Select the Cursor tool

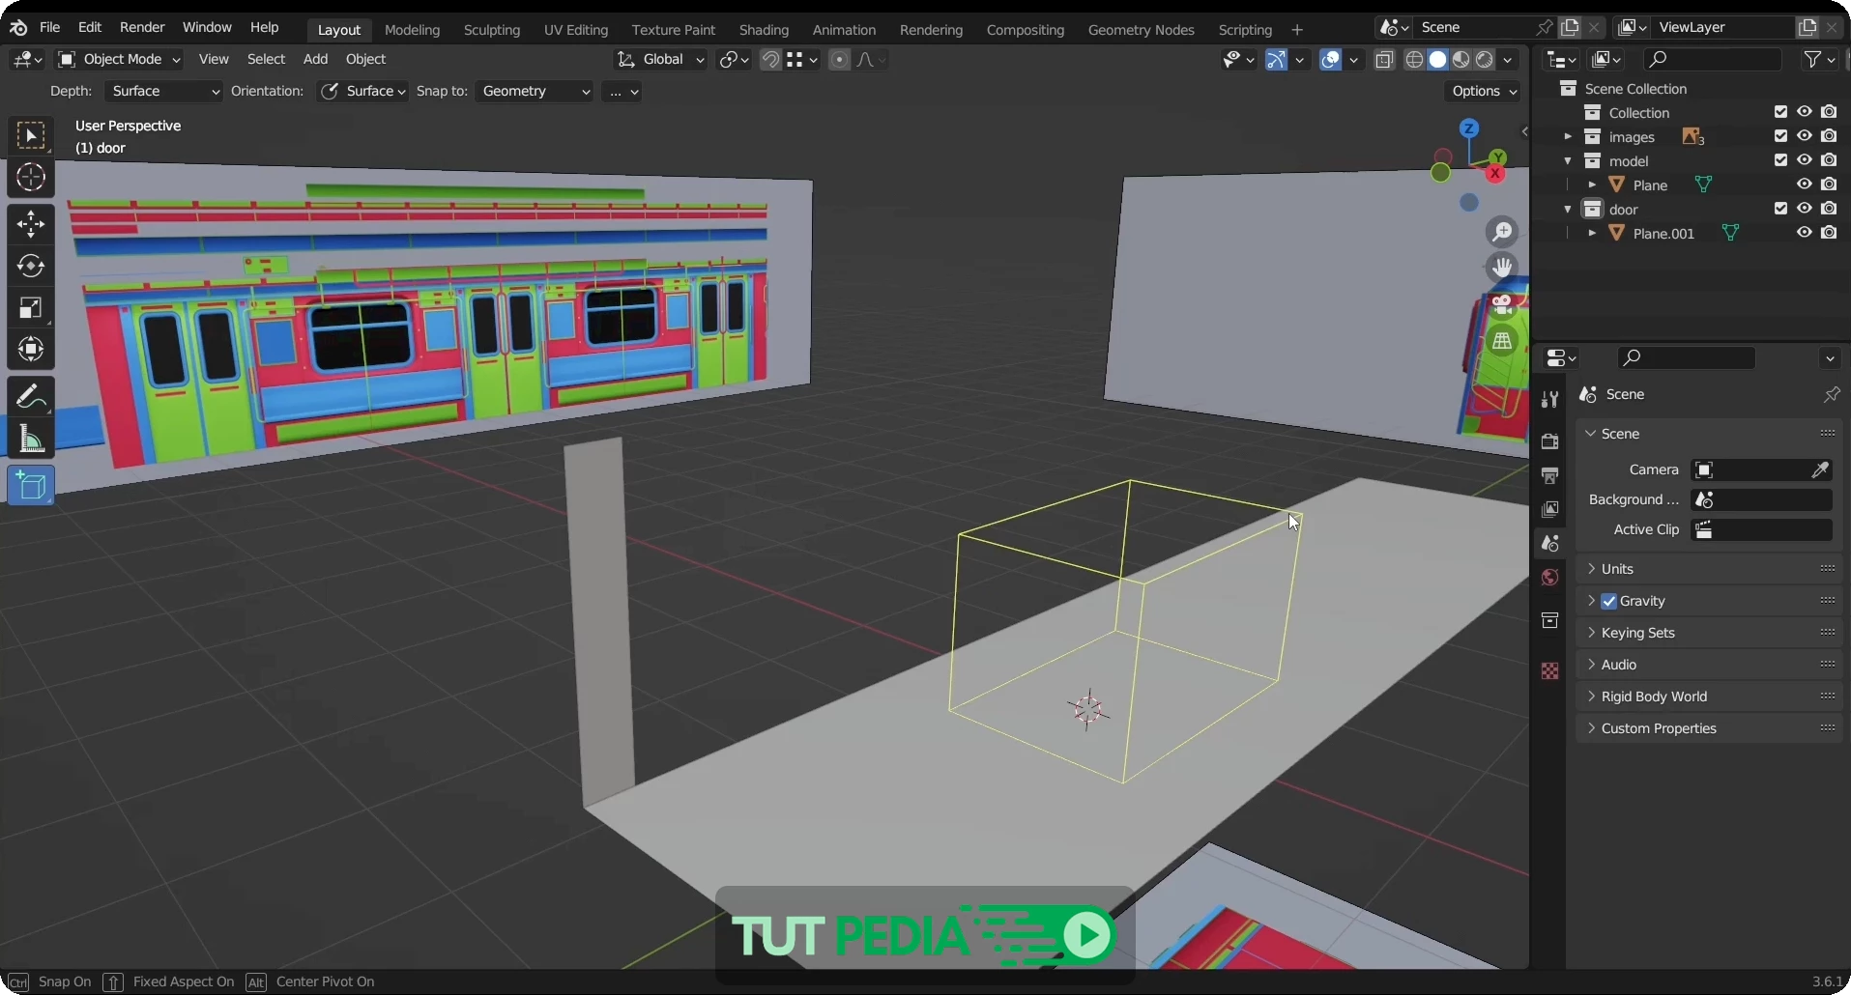pyautogui.click(x=31, y=178)
